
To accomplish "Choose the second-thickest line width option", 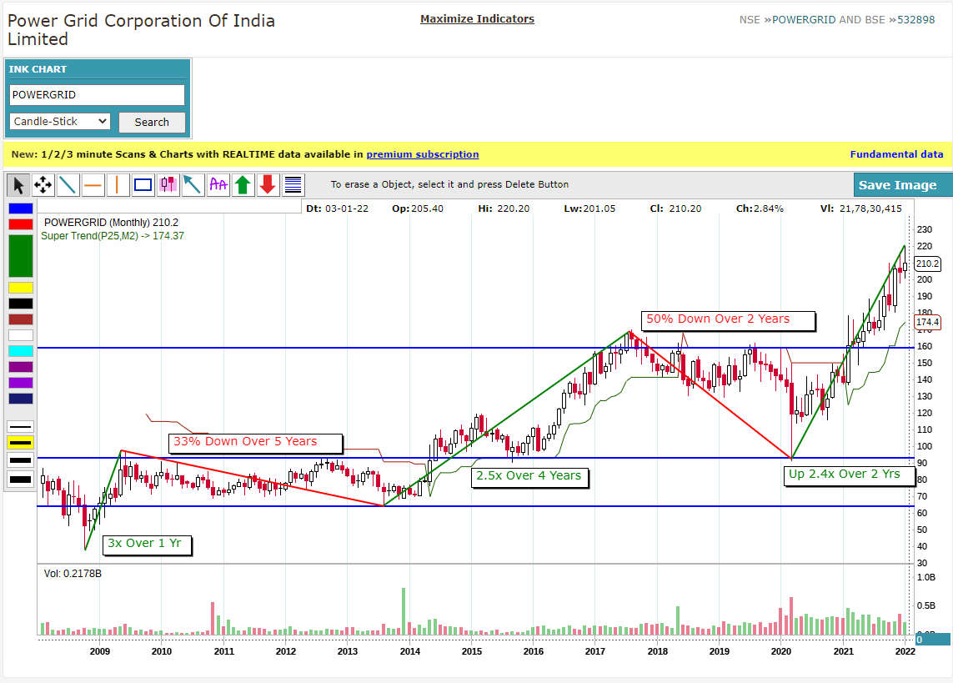I will pos(20,460).
